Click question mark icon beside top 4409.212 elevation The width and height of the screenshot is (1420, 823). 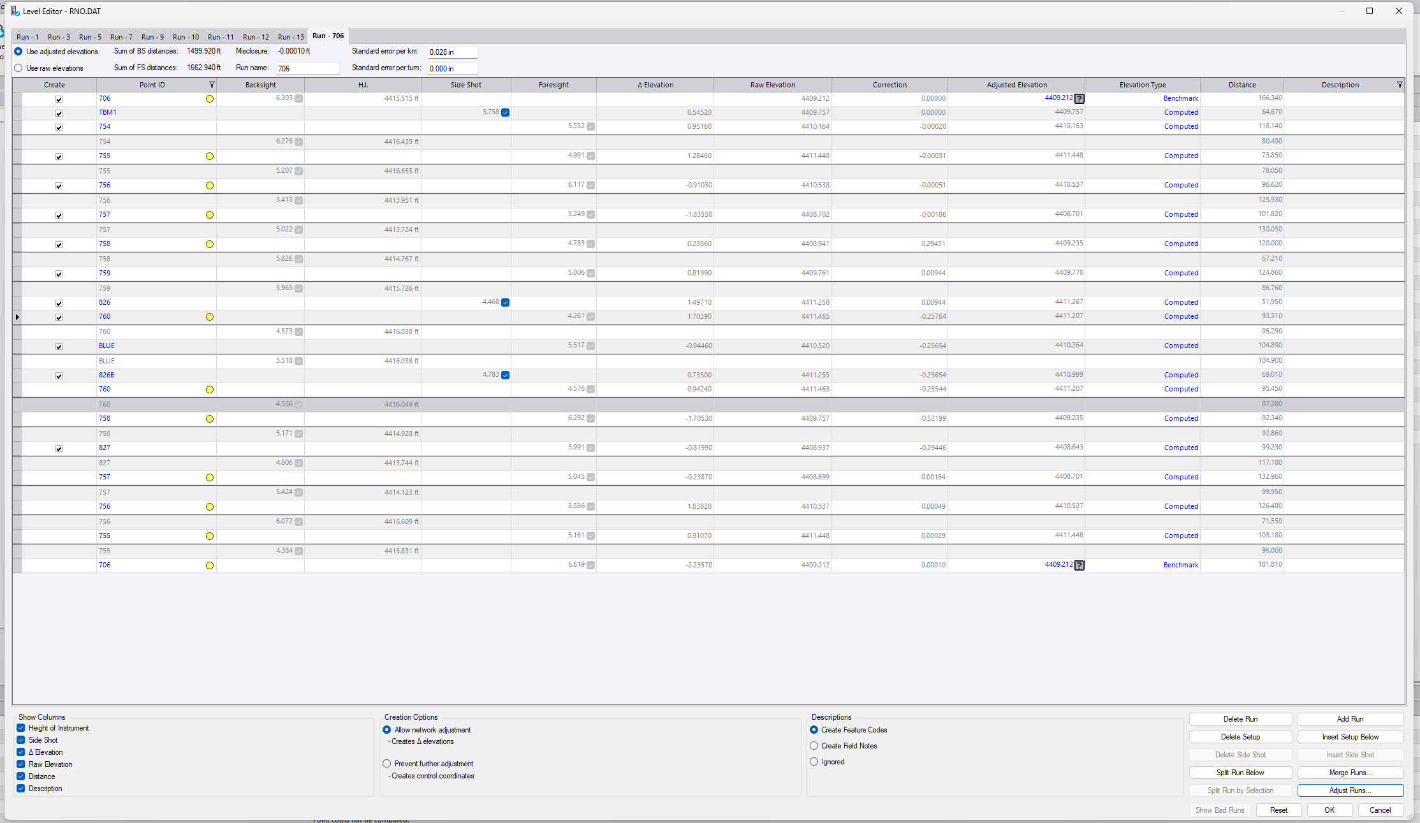pos(1079,99)
